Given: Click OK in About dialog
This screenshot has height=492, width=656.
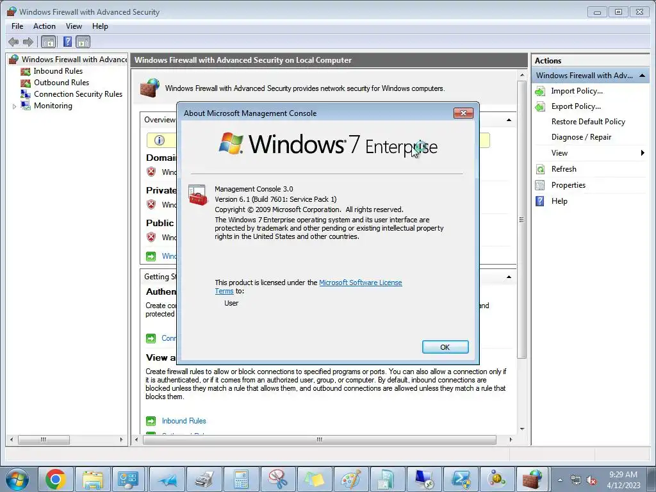Looking at the screenshot, I should click(x=445, y=347).
